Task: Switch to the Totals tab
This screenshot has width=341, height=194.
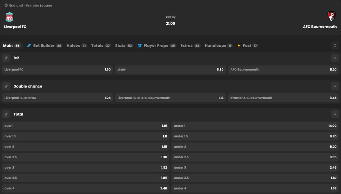Action: (x=101, y=46)
